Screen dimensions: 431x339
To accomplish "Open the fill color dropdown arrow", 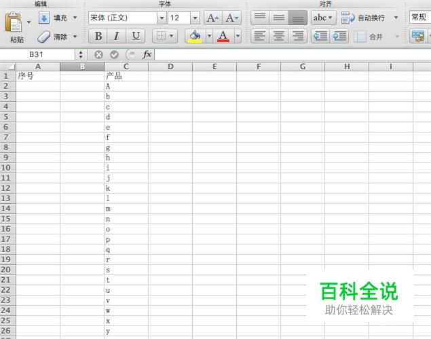I will click(209, 36).
